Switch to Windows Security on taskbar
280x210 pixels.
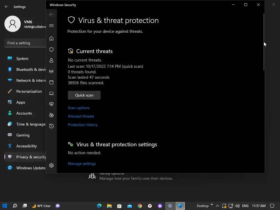point(180,206)
